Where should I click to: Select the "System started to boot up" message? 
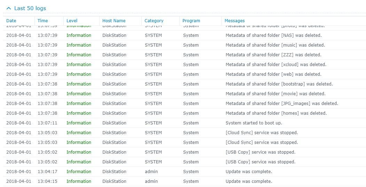pyautogui.click(x=254, y=123)
